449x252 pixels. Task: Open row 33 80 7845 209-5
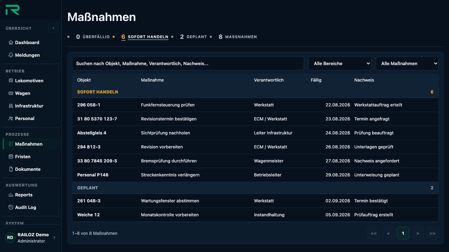(255, 161)
